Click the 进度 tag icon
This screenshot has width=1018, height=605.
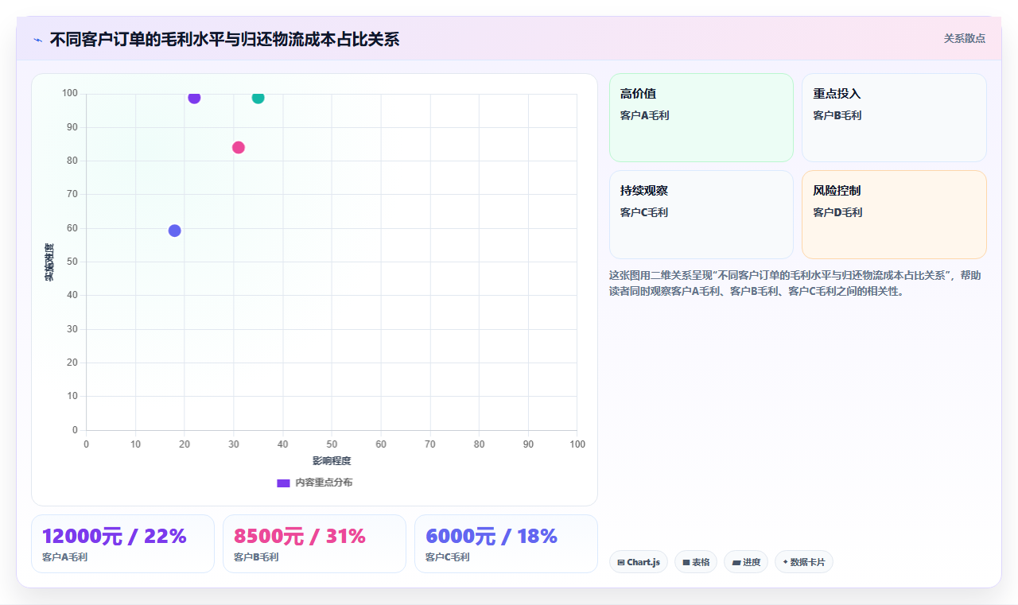pos(736,563)
